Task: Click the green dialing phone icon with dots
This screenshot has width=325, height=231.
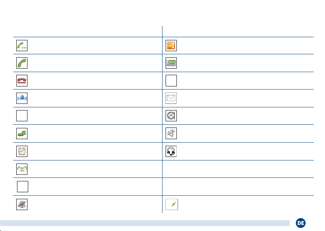Action: pyautogui.click(x=22, y=45)
